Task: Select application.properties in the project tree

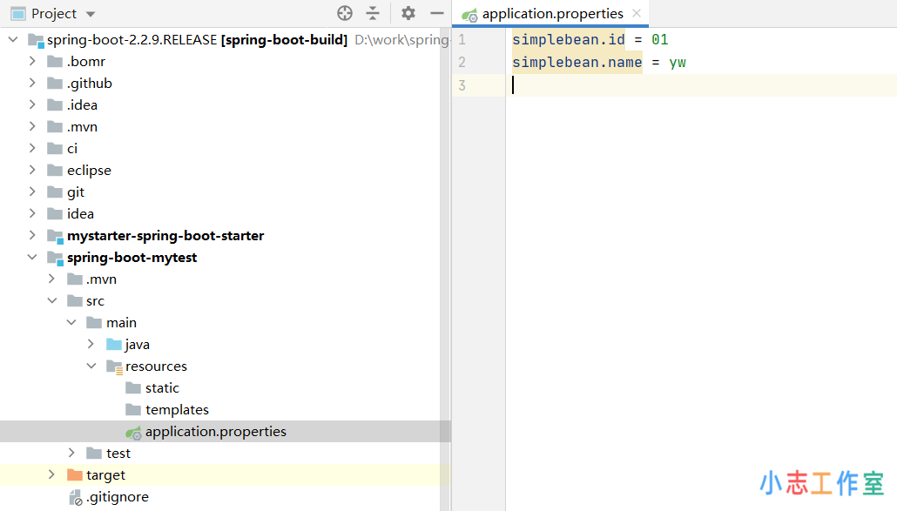Action: [215, 432]
